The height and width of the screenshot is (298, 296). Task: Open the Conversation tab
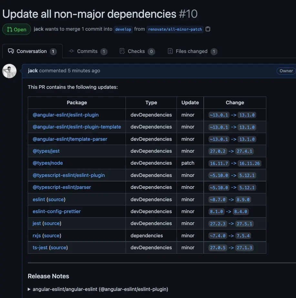[x=32, y=51]
